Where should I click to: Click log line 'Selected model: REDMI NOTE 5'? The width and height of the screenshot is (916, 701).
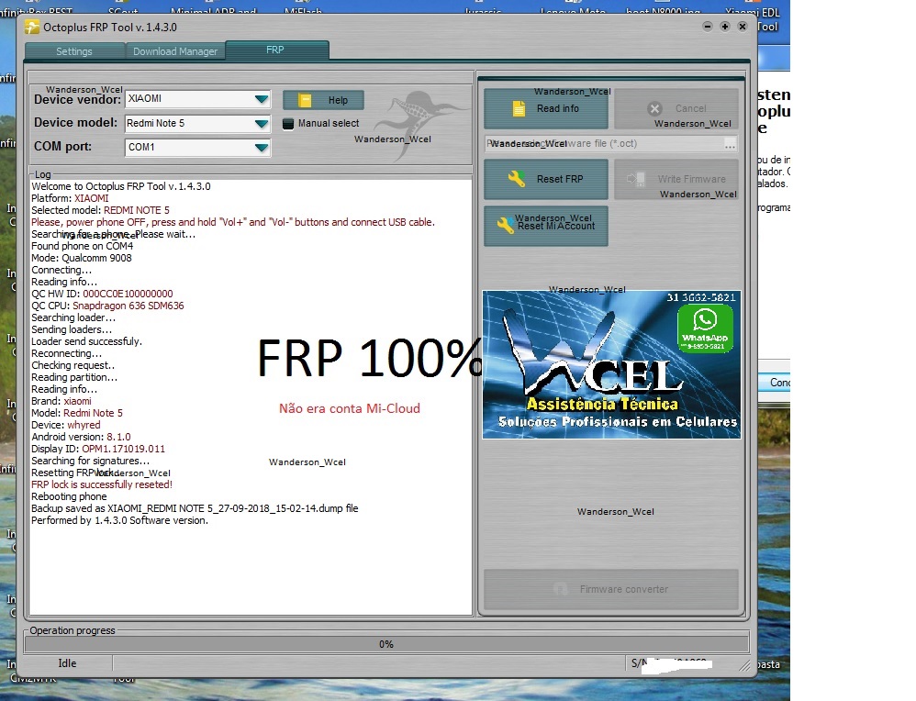pyautogui.click(x=100, y=210)
